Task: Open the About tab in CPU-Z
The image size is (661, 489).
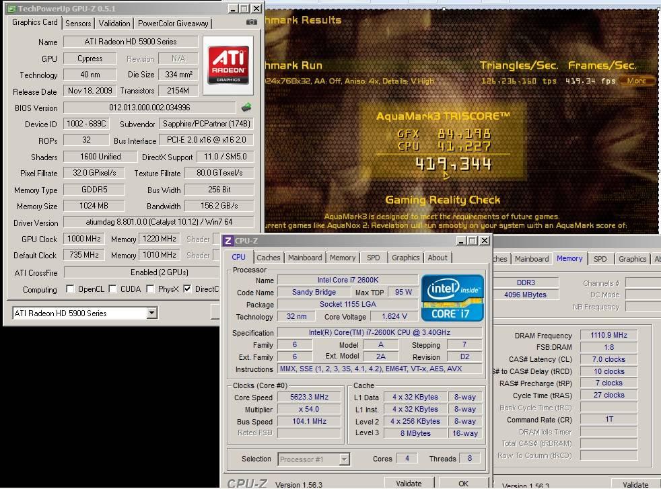Action: 438,258
